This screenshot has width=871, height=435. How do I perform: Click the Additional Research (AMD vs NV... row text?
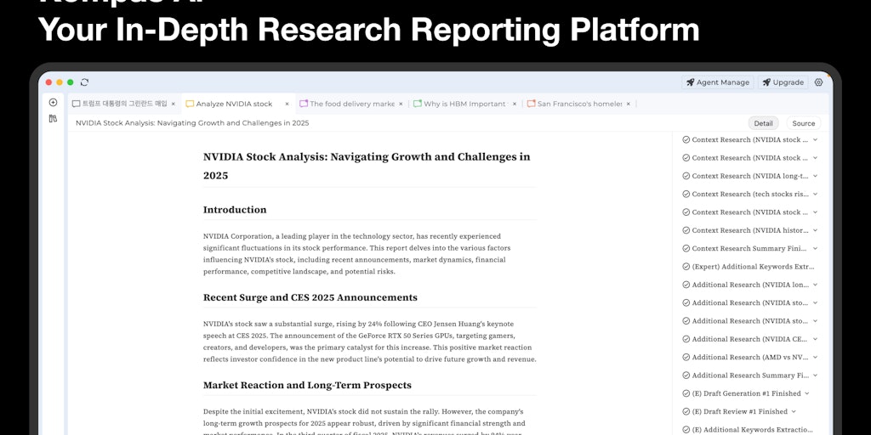click(x=750, y=358)
